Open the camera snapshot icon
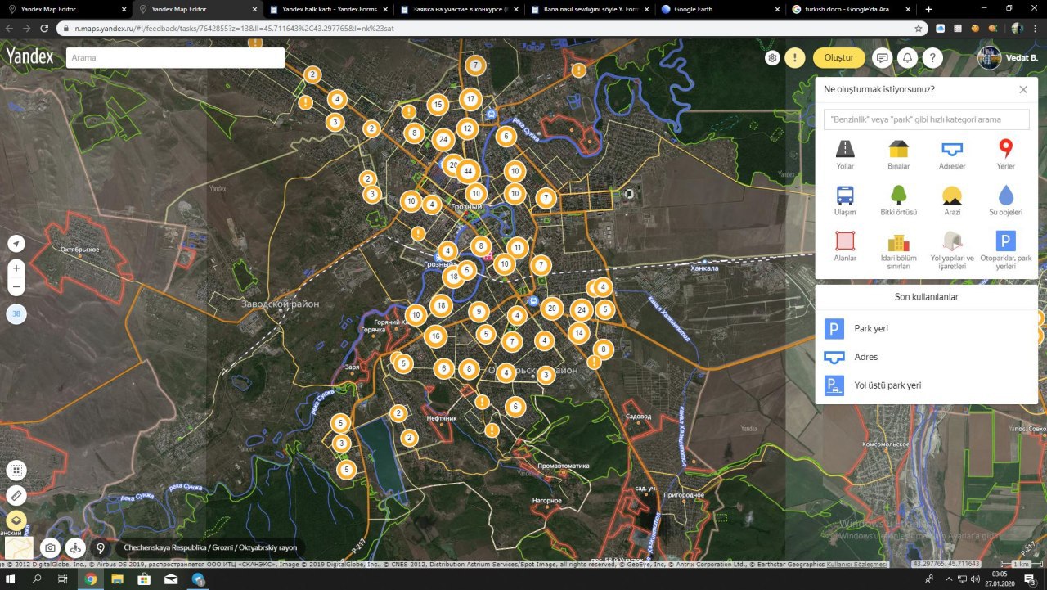The width and height of the screenshot is (1047, 590). (50, 547)
